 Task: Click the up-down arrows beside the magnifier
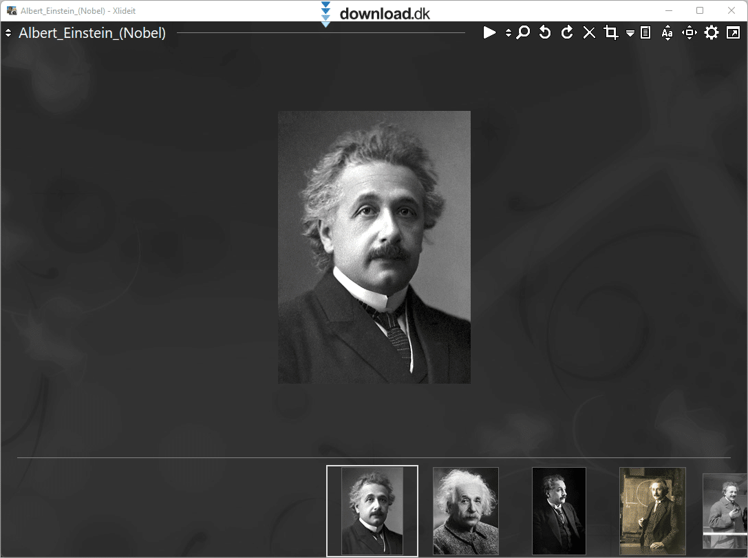[x=509, y=32]
